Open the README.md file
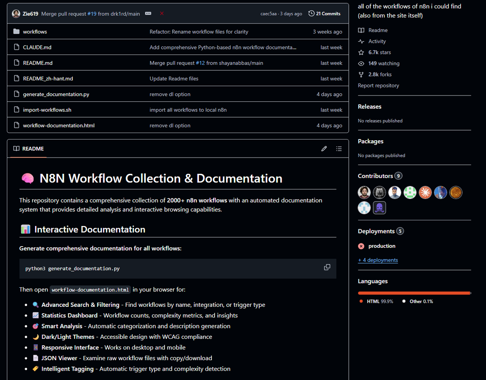This screenshot has height=380, width=486. [x=38, y=63]
